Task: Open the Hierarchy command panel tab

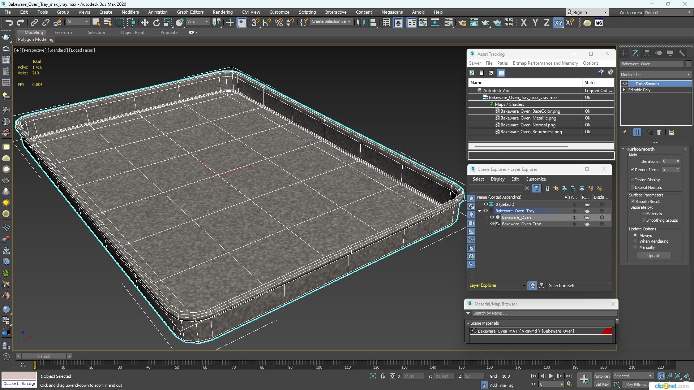Action: pyautogui.click(x=647, y=53)
